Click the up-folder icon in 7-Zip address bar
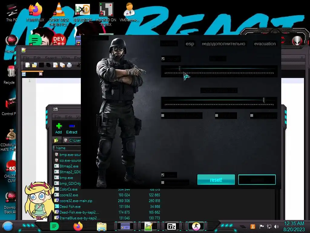The height and width of the screenshot is (233, 310). click(56, 140)
